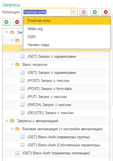
Task: Open collection settings with the gear icon
Action: 84,12
